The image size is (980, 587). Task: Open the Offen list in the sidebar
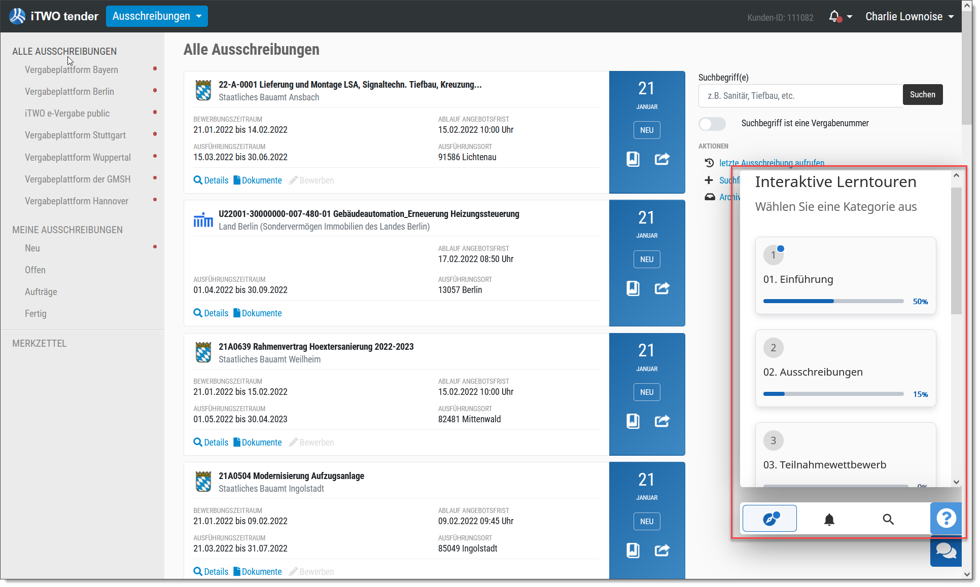[35, 270]
